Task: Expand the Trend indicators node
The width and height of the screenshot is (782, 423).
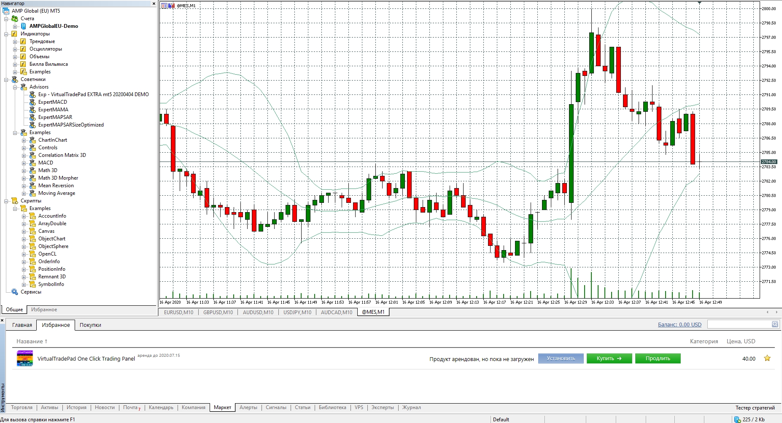Action: [15, 42]
